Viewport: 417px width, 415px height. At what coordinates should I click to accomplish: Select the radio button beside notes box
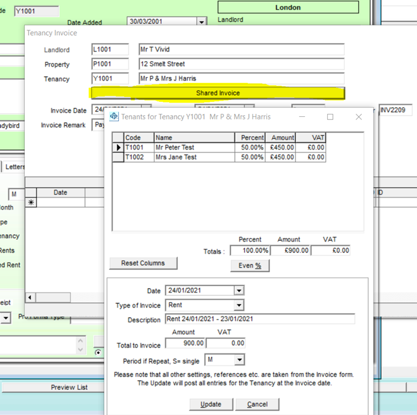(98, 352)
